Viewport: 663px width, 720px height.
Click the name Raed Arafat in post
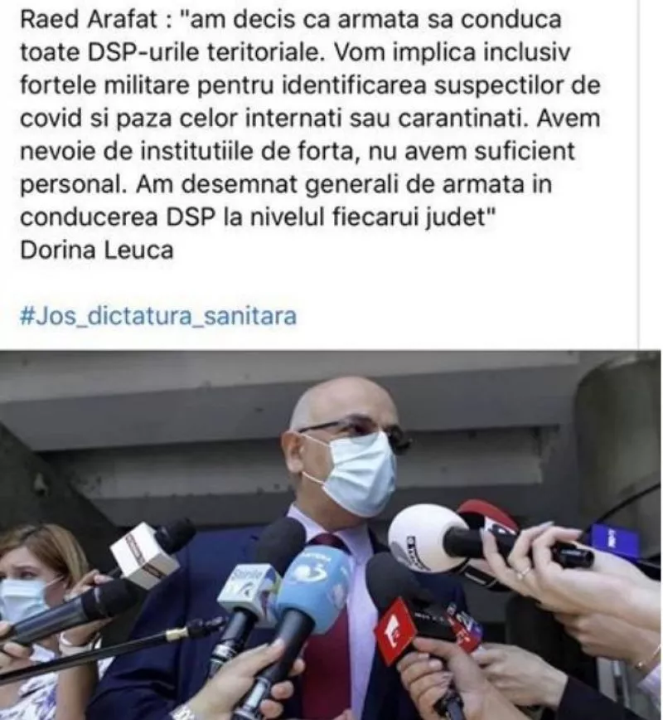tap(89, 19)
